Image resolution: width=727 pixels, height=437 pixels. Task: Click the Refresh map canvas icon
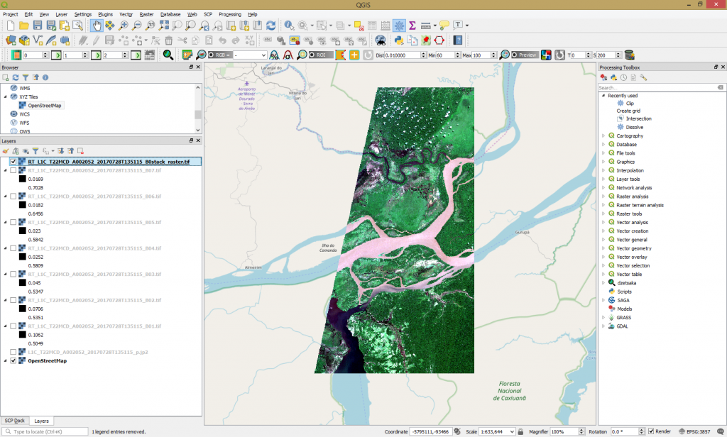[x=272, y=26]
